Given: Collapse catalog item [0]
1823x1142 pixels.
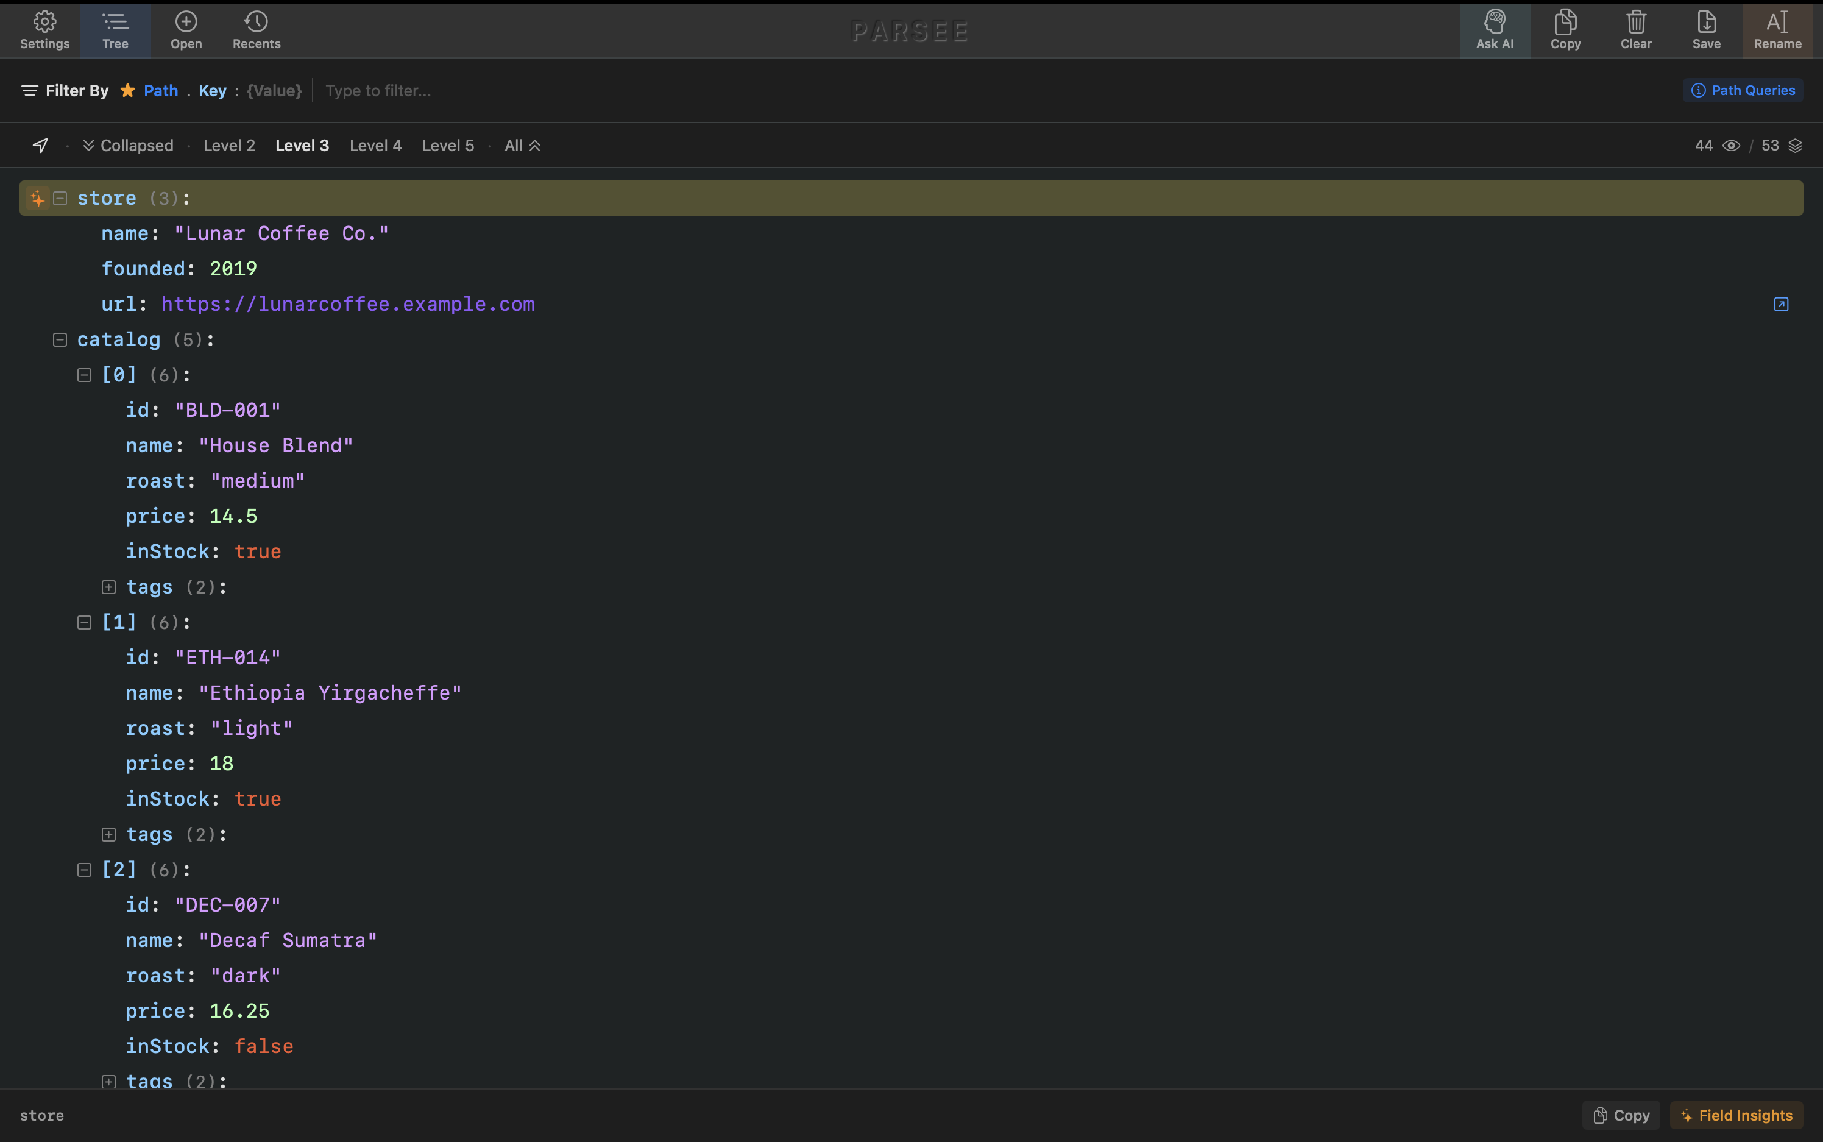Looking at the screenshot, I should (85, 375).
